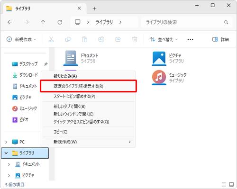Open ピクチャ in quick access list
Viewport: 237px width, 189px height.
(22, 97)
